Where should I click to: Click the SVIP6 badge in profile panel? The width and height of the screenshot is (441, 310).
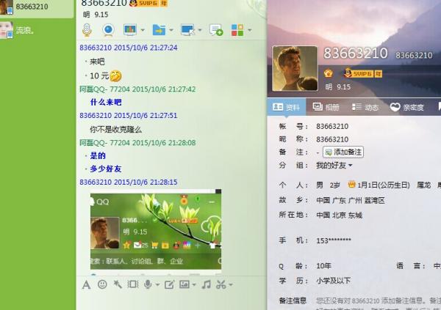363,73
